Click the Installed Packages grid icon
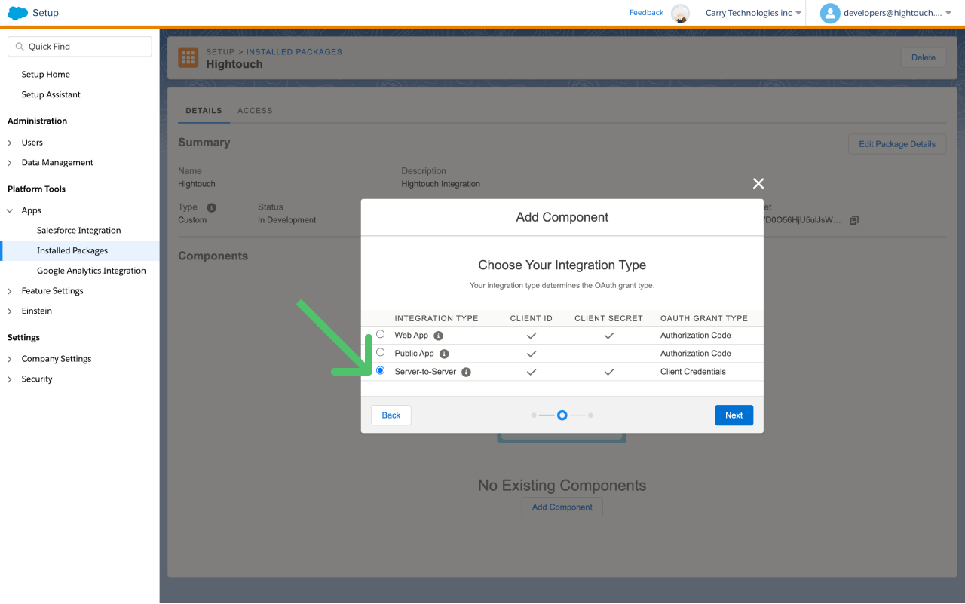This screenshot has width=965, height=604. coord(188,58)
